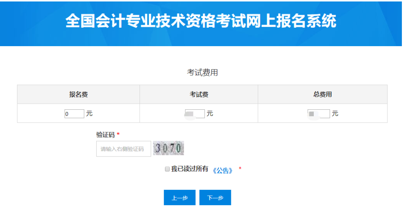
Task: Click the 考试费用 section heading
Action: (202, 73)
